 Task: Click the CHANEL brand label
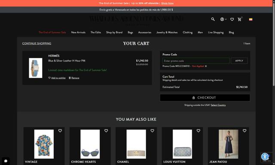(x=123, y=162)
